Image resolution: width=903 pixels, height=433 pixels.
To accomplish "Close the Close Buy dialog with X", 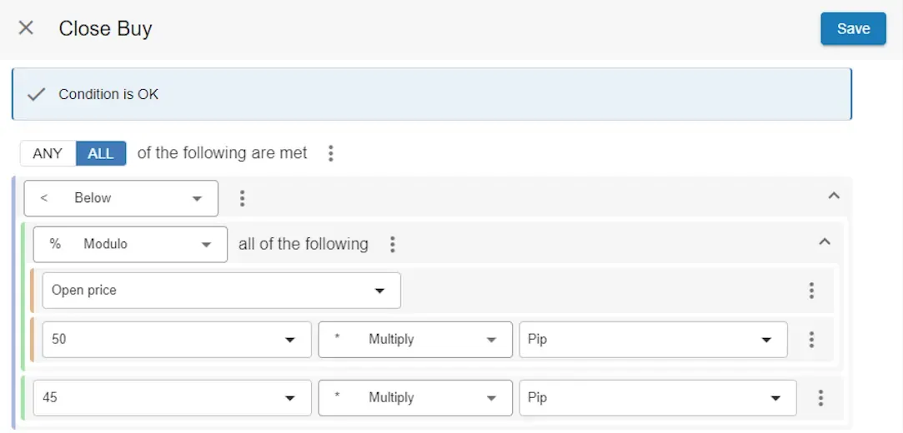I will [26, 28].
